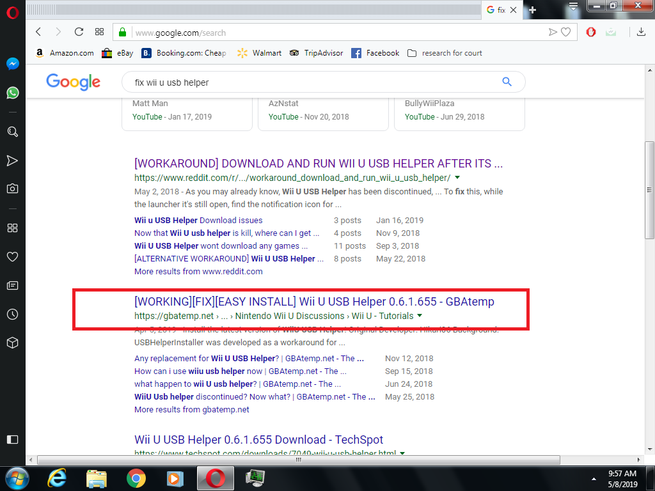
Task: Open Speed Dial grid in the sidebar
Action: point(13,228)
